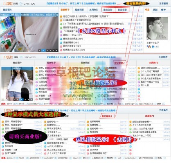This screenshot has height=163, width=171.
Task: Click the 精彩图片 header in the top panel
Action: coord(7,10)
